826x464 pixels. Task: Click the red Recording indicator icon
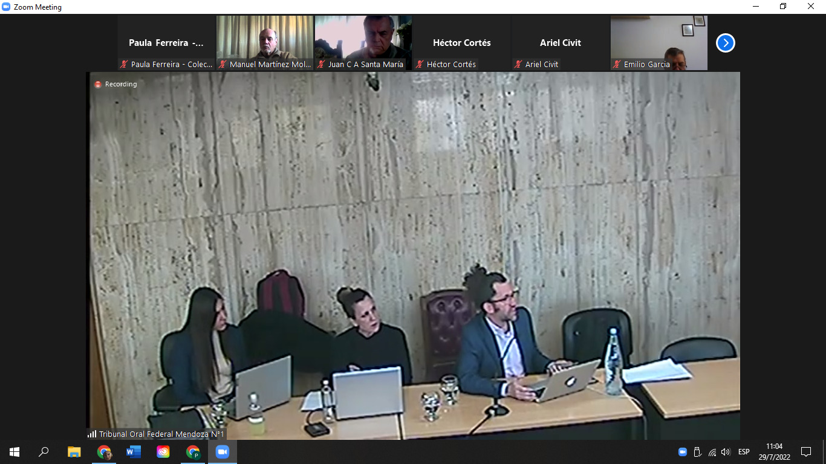[98, 85]
